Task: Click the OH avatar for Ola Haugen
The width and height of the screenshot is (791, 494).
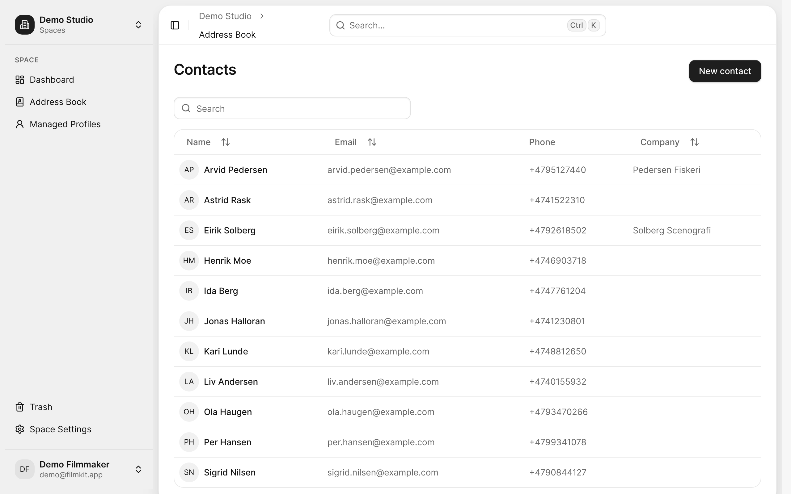Action: coord(189,412)
